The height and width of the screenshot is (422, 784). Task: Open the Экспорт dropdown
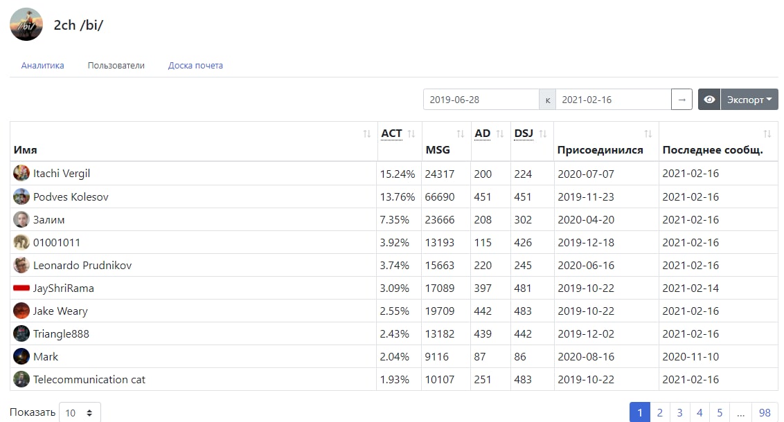pyautogui.click(x=749, y=100)
